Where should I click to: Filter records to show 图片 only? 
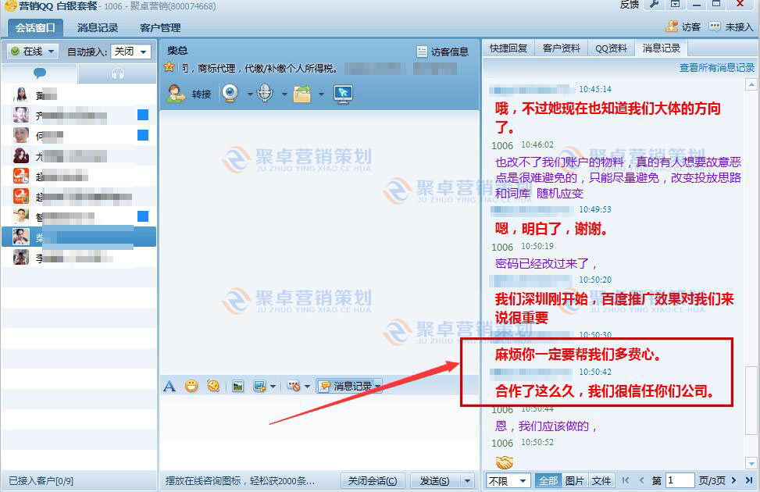574,480
